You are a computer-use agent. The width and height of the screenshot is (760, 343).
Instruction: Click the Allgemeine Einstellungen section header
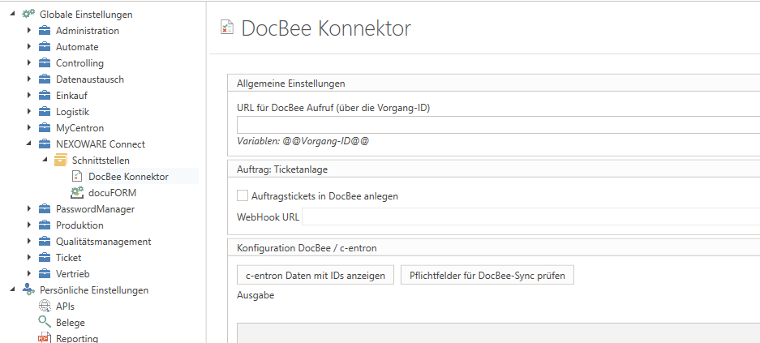click(291, 84)
